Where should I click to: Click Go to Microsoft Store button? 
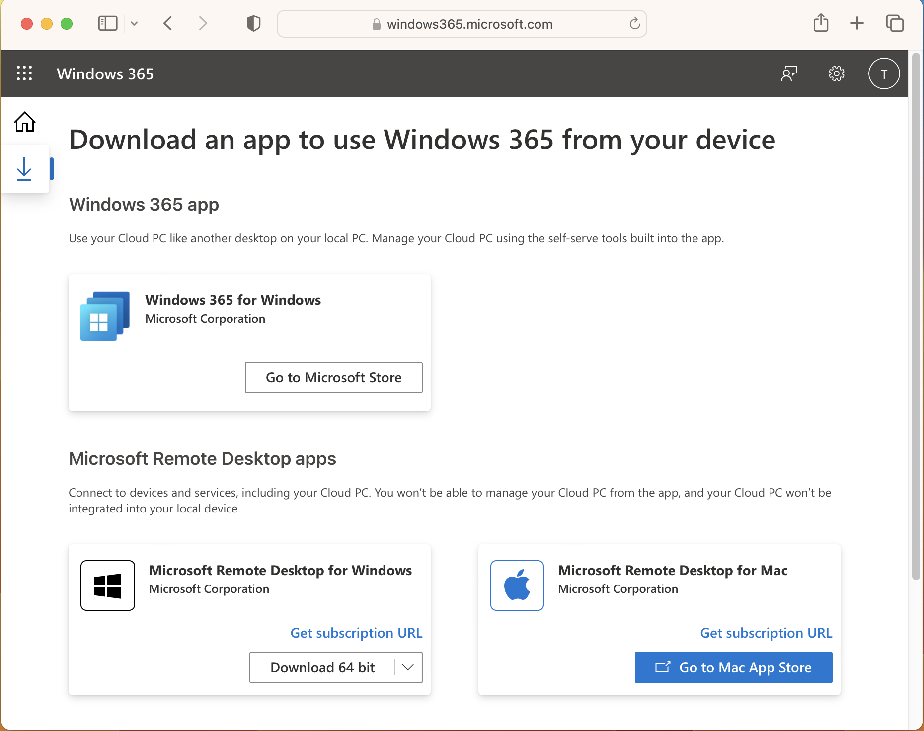pos(334,377)
